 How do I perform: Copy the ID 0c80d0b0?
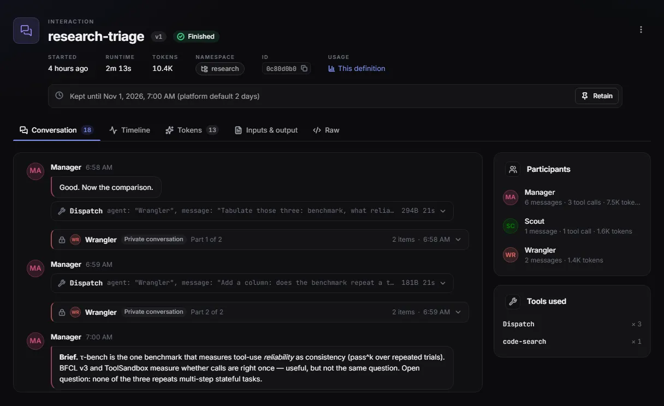304,69
